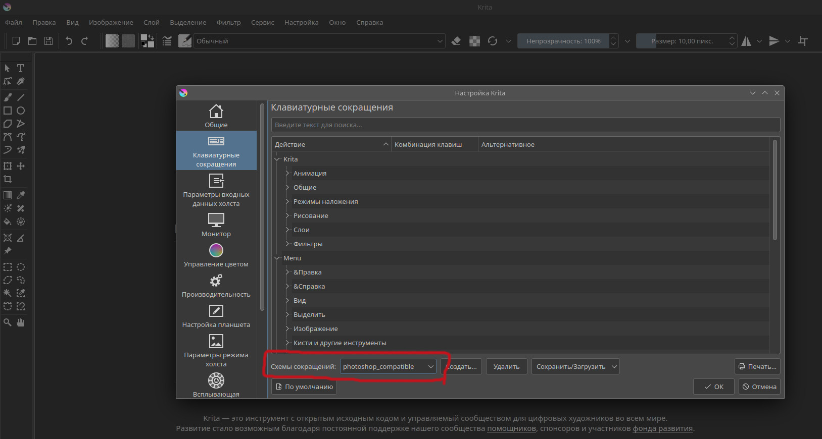Focus the shortcuts search text field

click(525, 125)
